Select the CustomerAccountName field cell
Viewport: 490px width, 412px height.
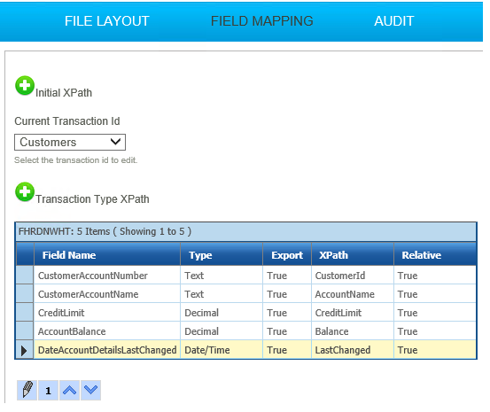click(107, 294)
